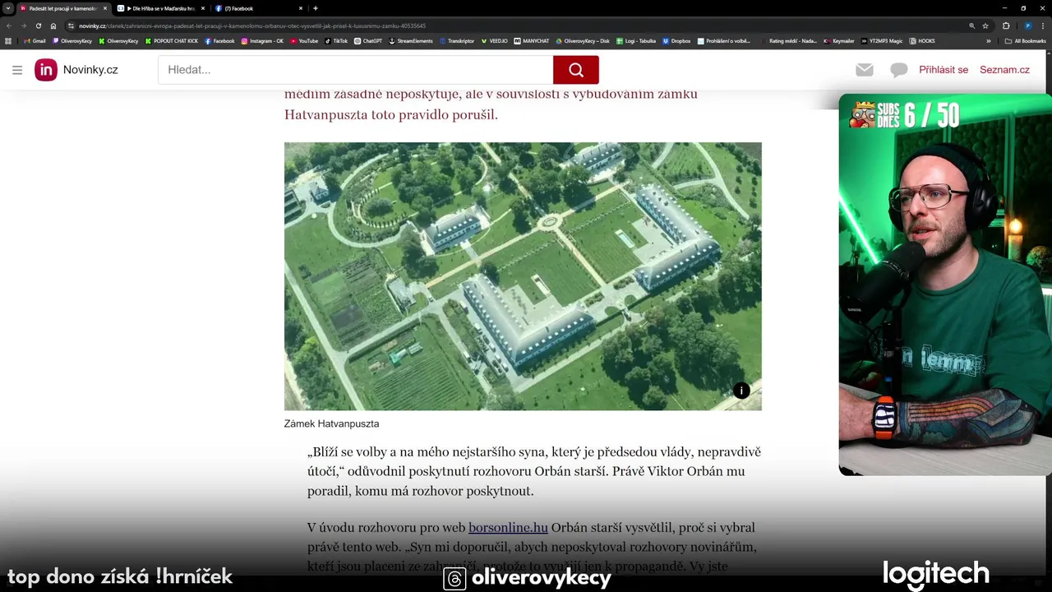1052x592 pixels.
Task: Open the Logi - Tabulka bookmark
Action: (x=636, y=40)
